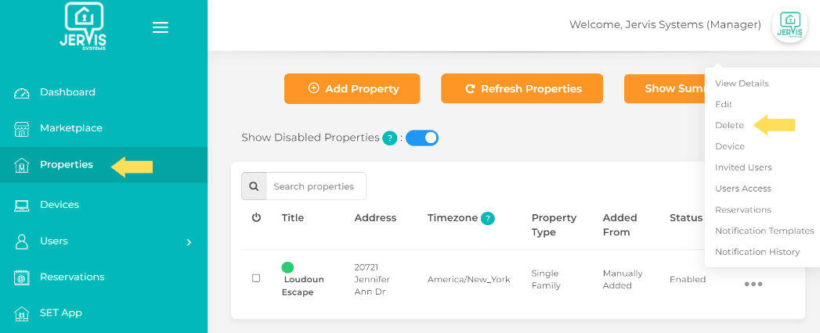
Task: Choose View Details in the context menu
Action: tap(742, 84)
